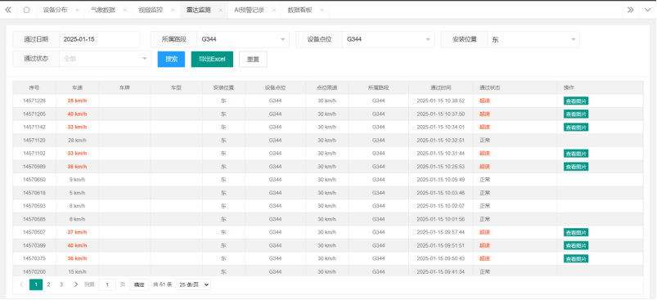This screenshot has height=300, width=657.
Task: Click the 重置 button
Action: (253, 59)
